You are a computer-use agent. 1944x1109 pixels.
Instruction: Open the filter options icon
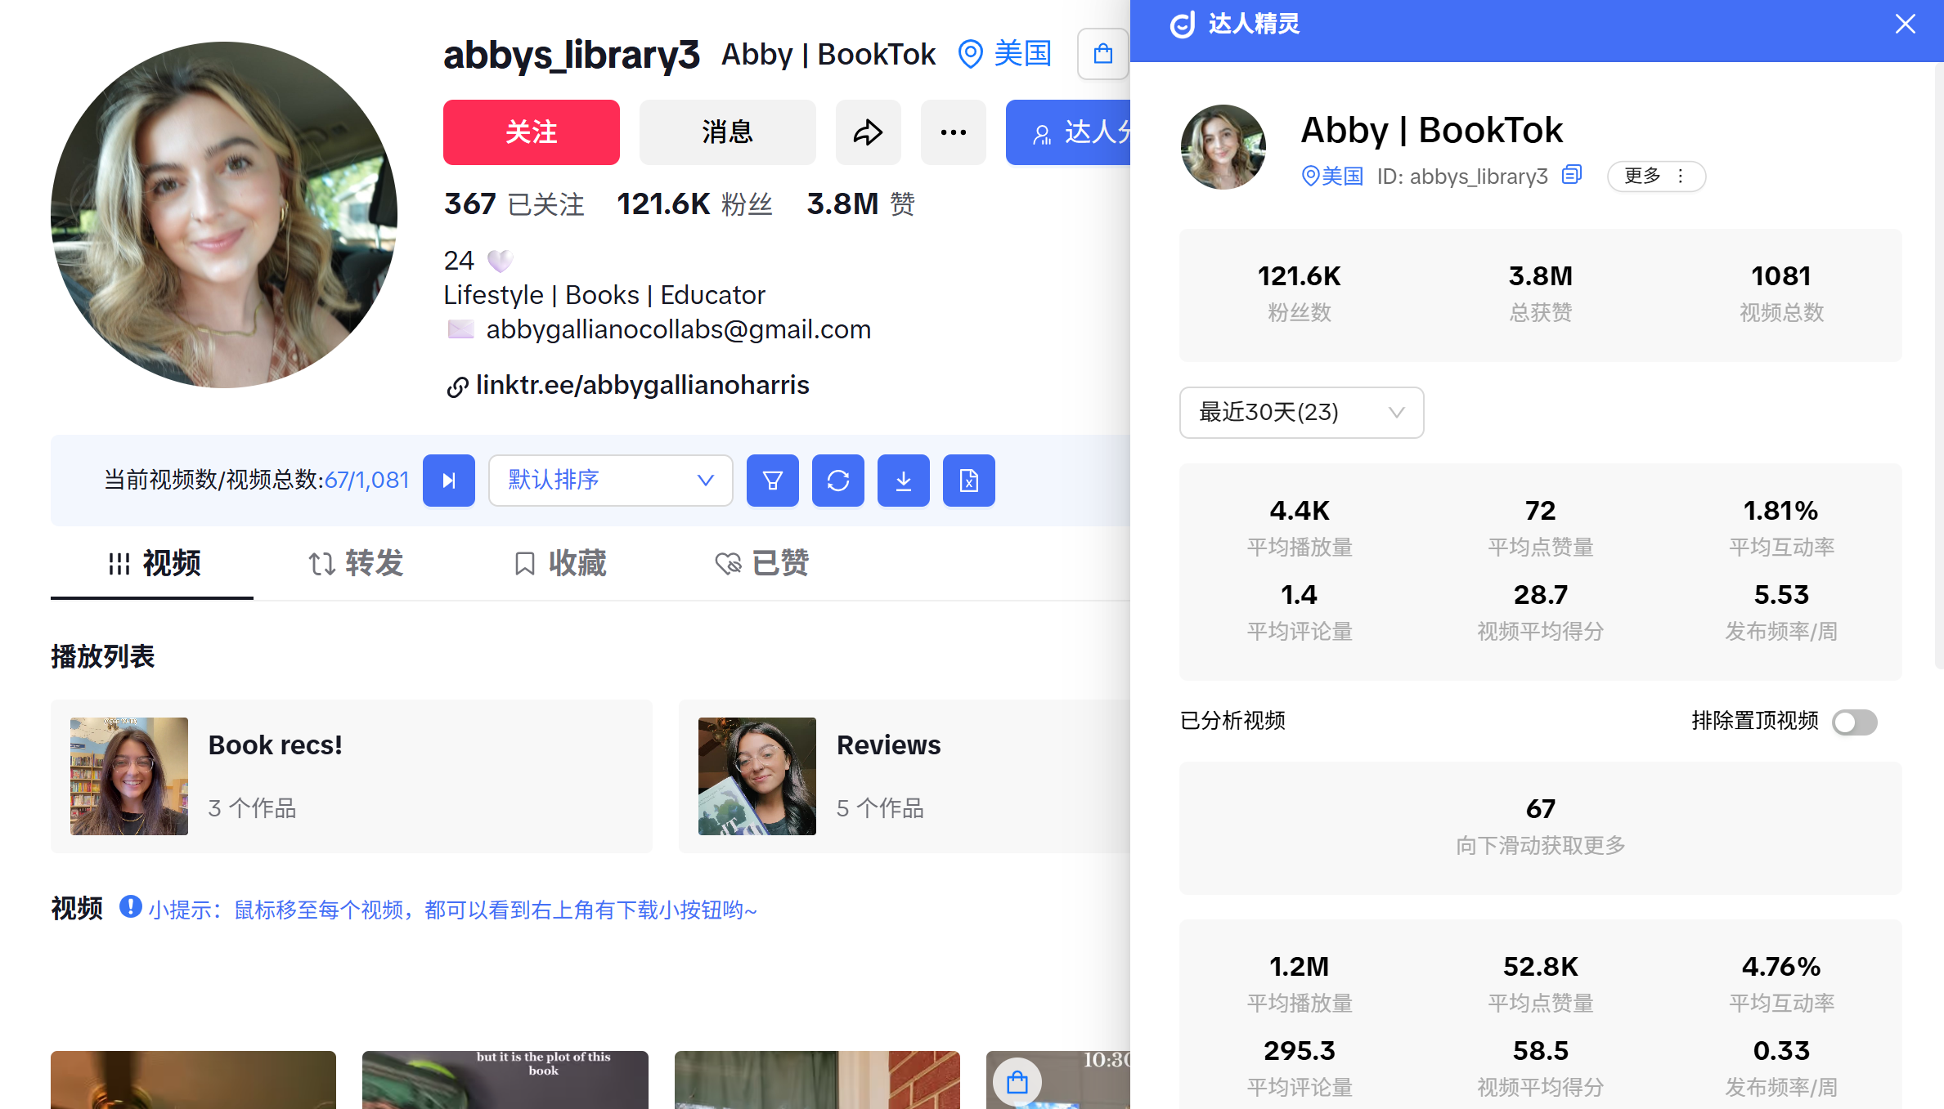click(772, 481)
